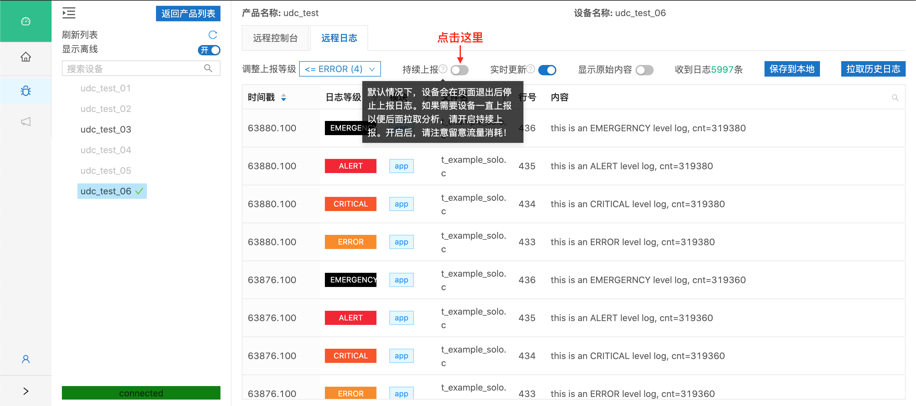Select device udc_test_06

pyautogui.click(x=112, y=191)
